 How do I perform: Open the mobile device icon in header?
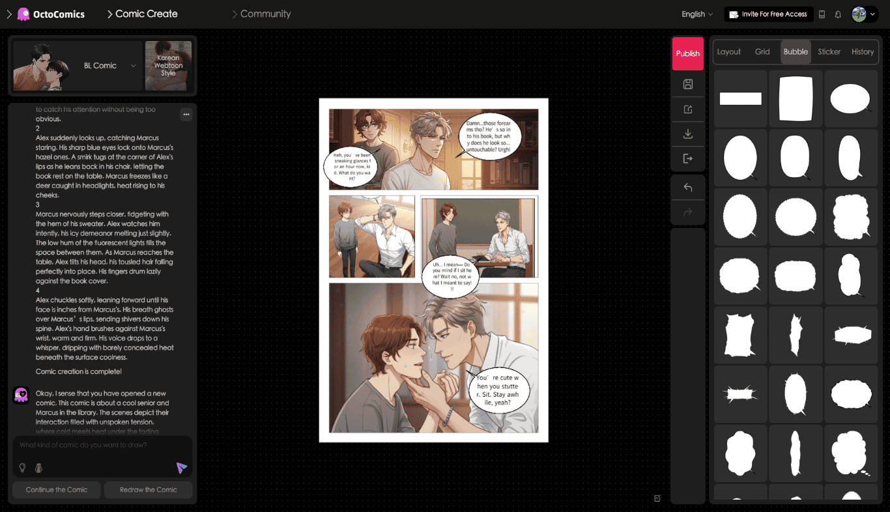[822, 14]
